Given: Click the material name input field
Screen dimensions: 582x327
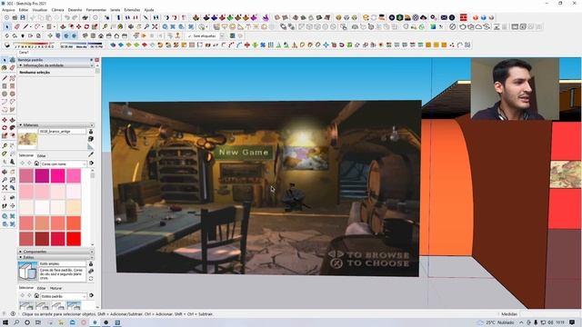Looking at the screenshot, I should click(62, 131).
